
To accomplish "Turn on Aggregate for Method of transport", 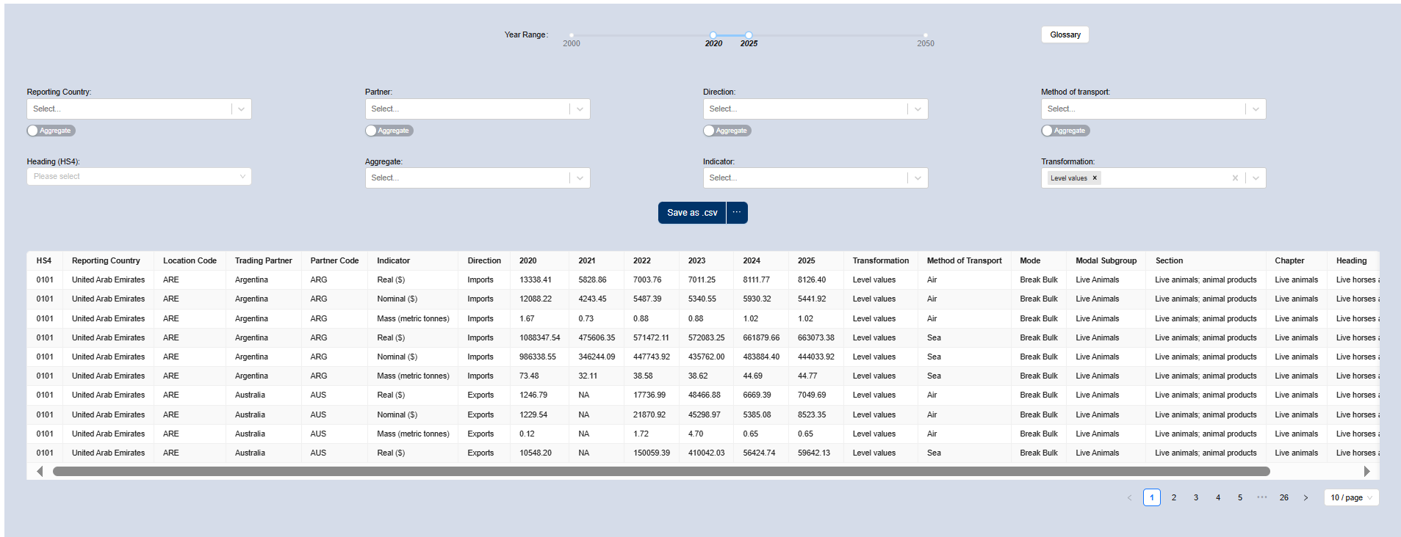I will point(1065,131).
